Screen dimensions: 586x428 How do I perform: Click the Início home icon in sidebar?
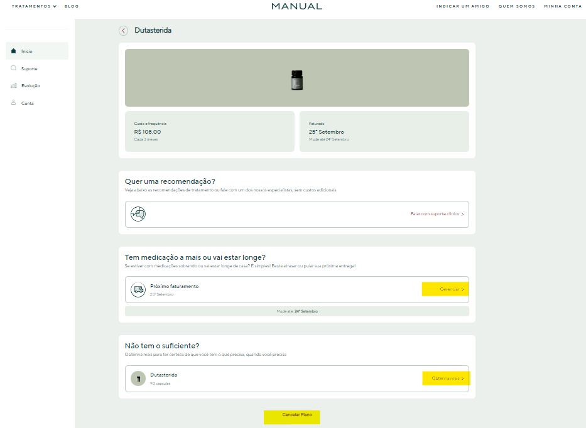click(14, 51)
